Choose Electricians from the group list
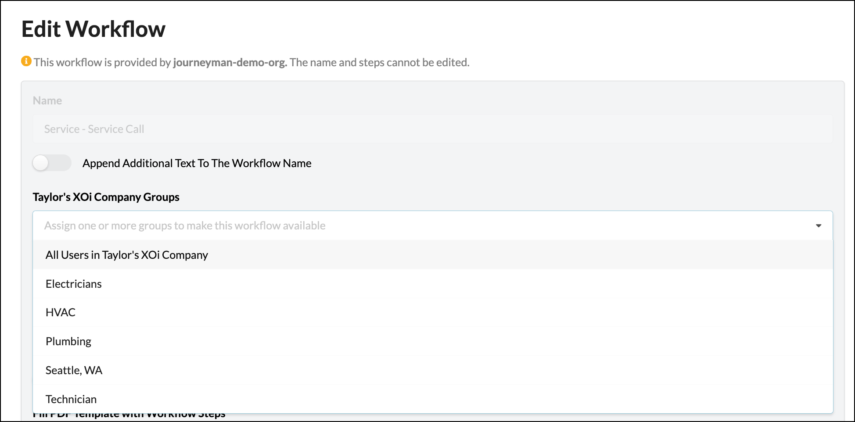Image resolution: width=855 pixels, height=422 pixels. 74,284
